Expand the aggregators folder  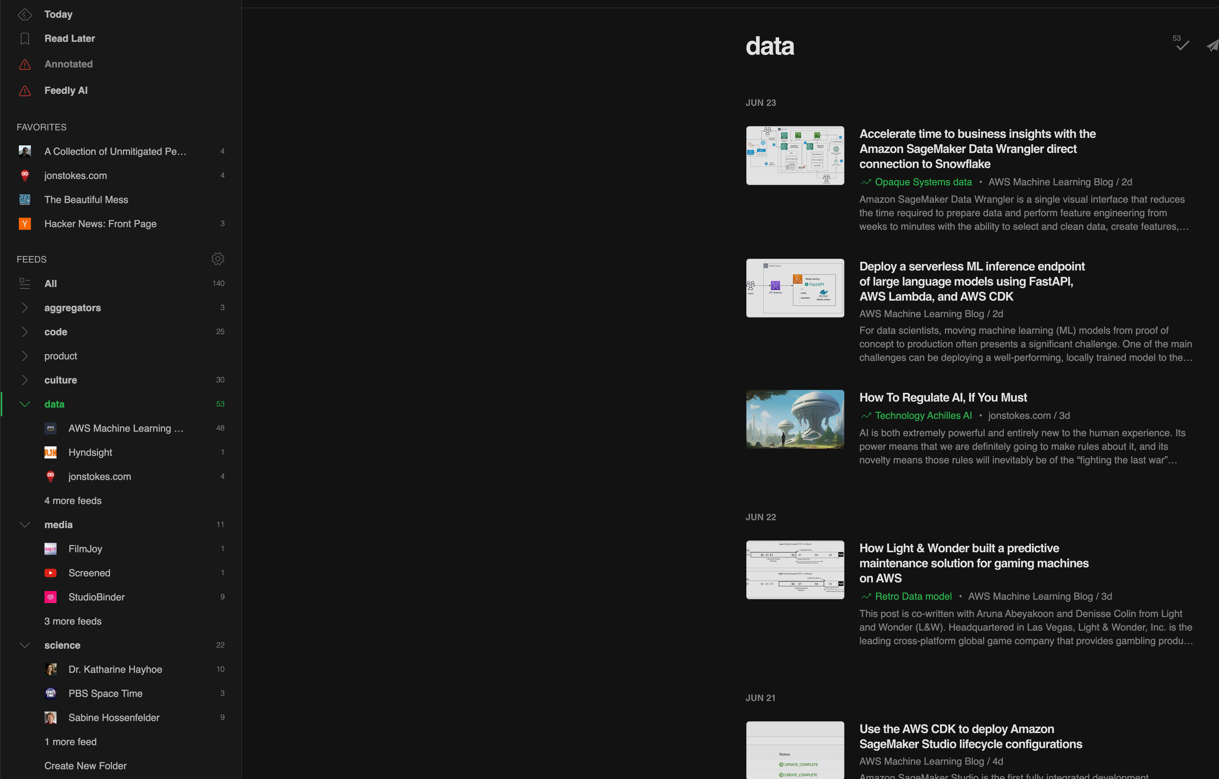[x=25, y=307]
